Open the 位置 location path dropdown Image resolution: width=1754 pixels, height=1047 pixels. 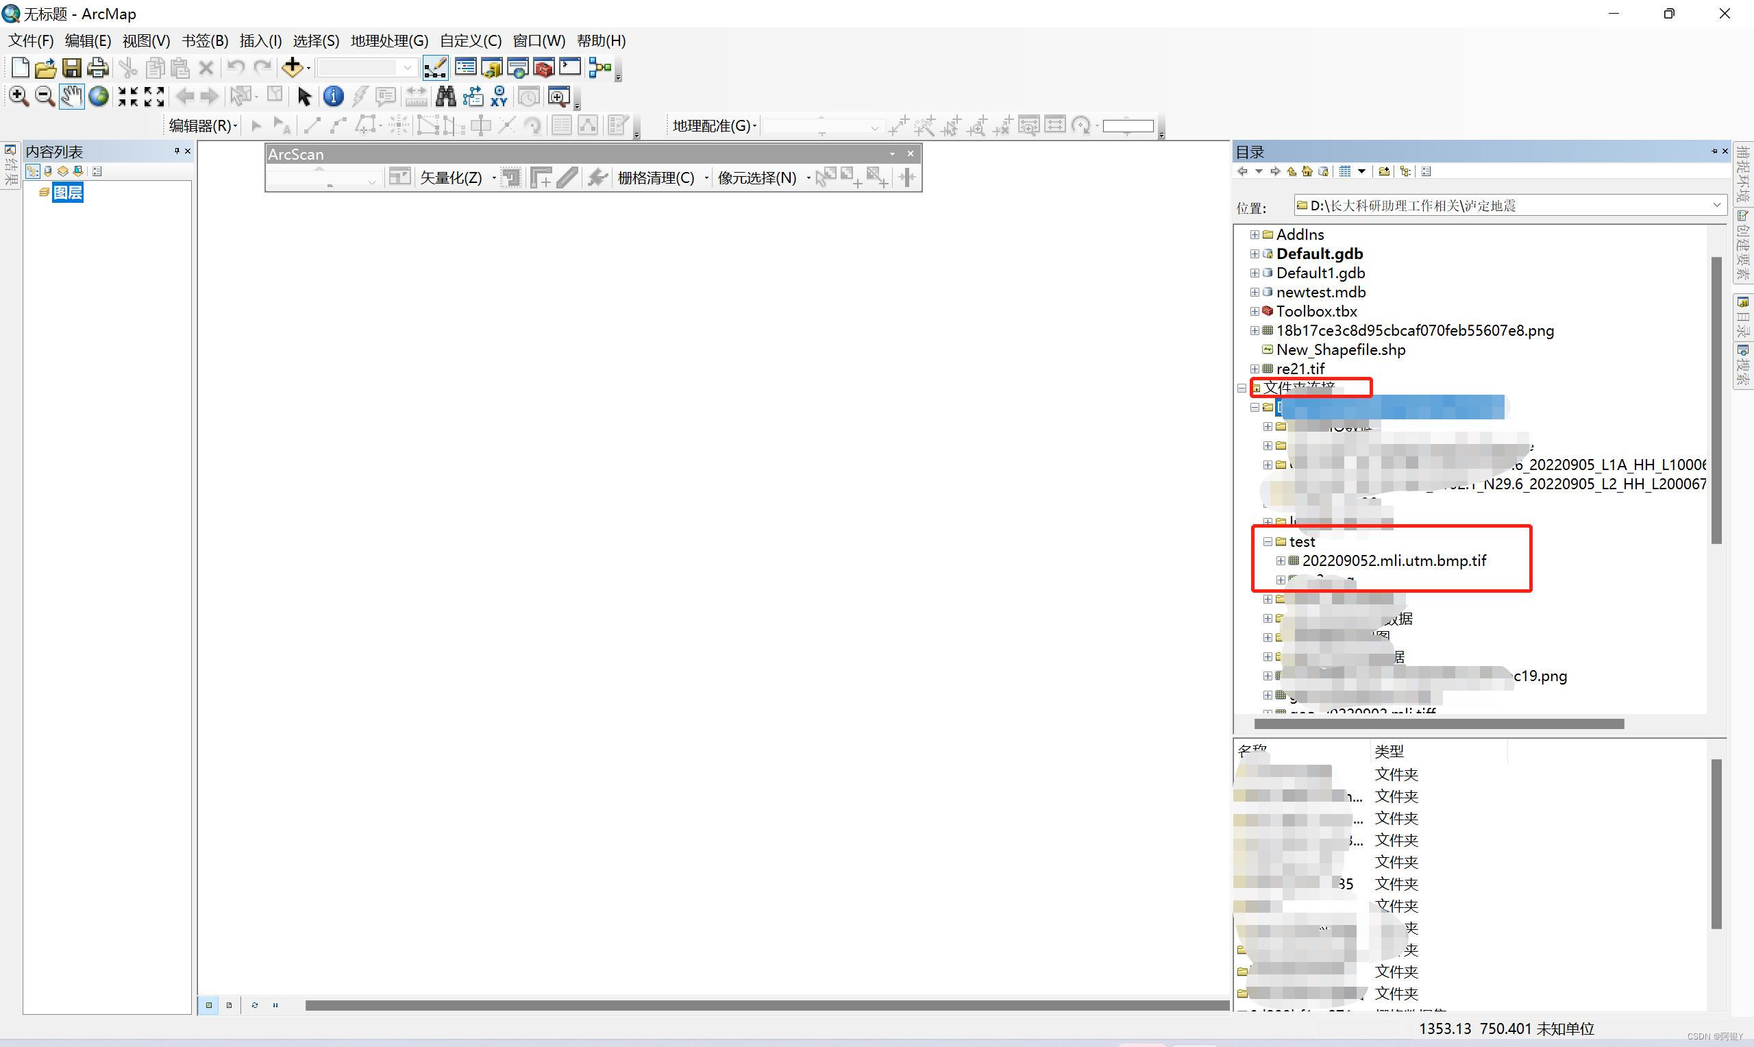click(1716, 206)
